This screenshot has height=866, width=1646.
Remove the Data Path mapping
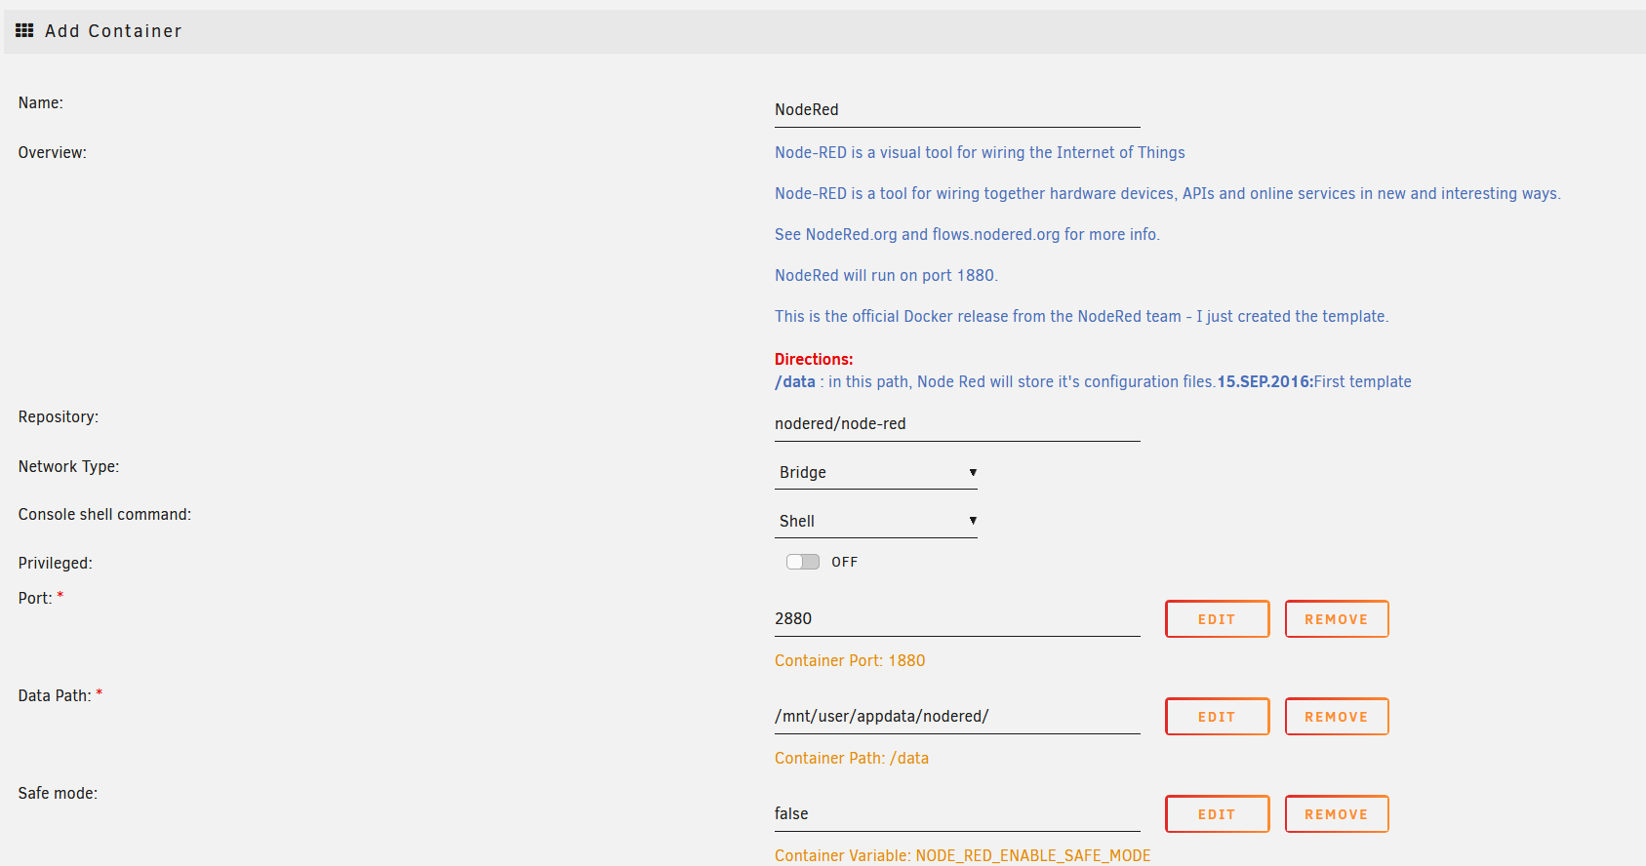tap(1337, 717)
